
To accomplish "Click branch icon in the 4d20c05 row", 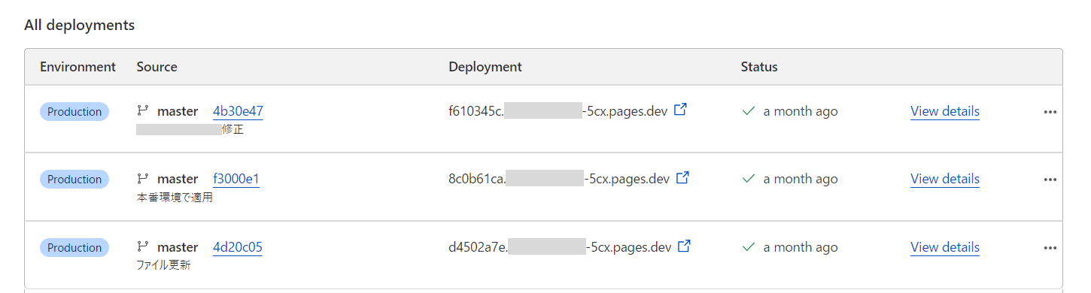I will 143,247.
